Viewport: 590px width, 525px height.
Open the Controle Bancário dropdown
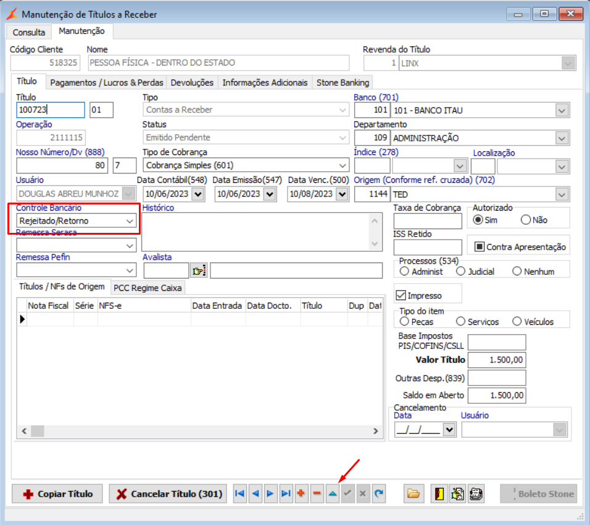[x=130, y=220]
